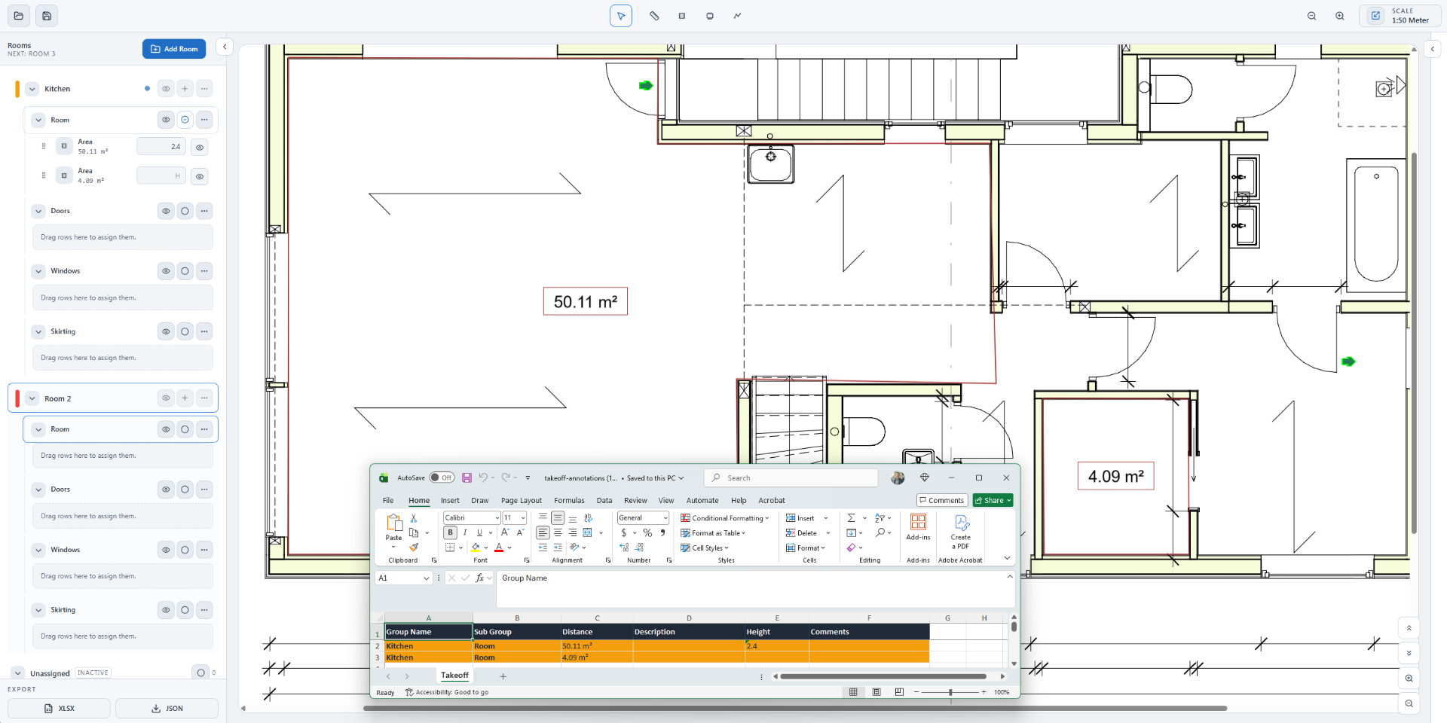Toggle Room 2 group visibility
The image size is (1447, 723).
[166, 398]
